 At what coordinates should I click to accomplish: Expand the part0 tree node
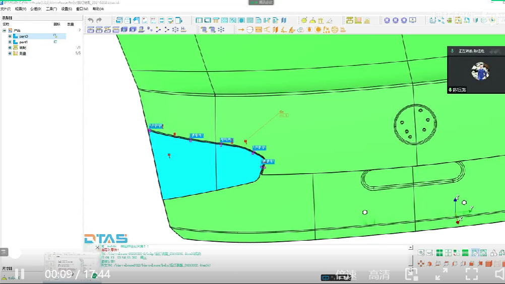10,36
